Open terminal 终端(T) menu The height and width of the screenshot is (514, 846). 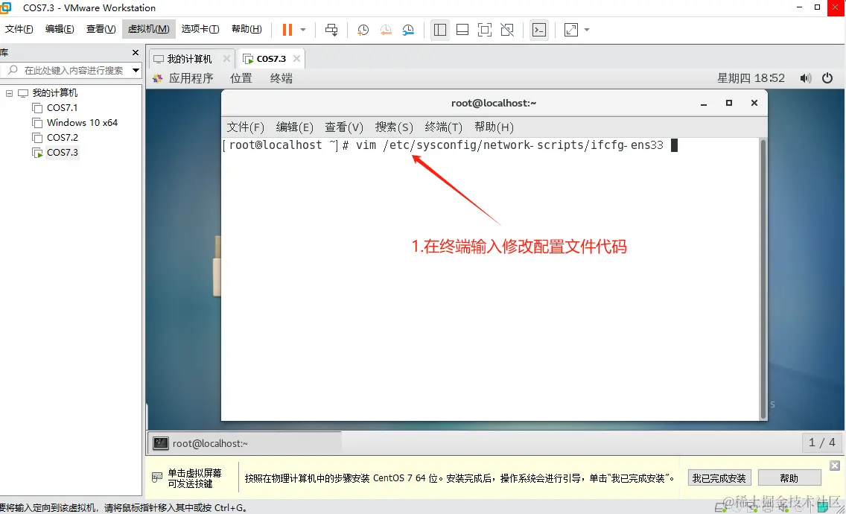click(444, 127)
